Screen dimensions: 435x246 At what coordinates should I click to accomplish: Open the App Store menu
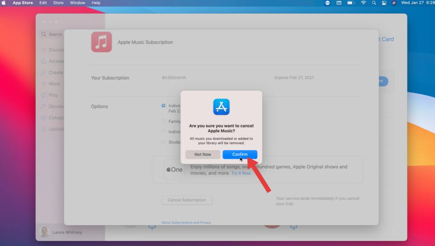pos(23,3)
